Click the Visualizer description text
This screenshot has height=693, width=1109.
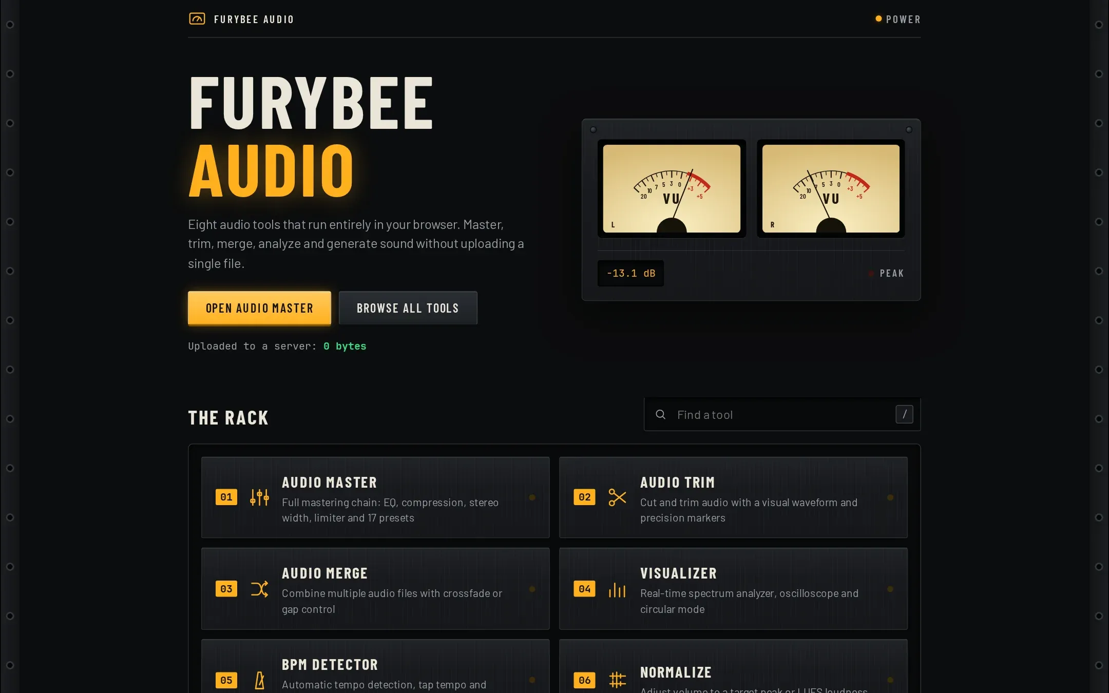[x=749, y=601]
